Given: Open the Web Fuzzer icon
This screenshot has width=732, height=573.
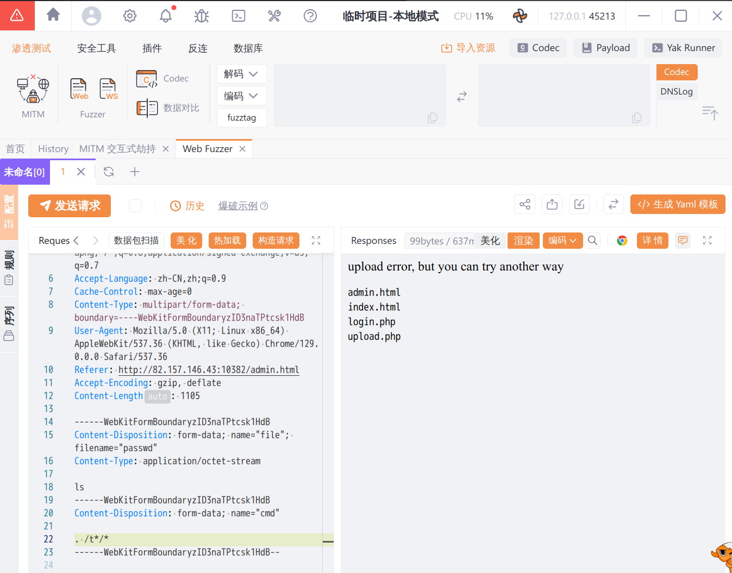Looking at the screenshot, I should (79, 89).
